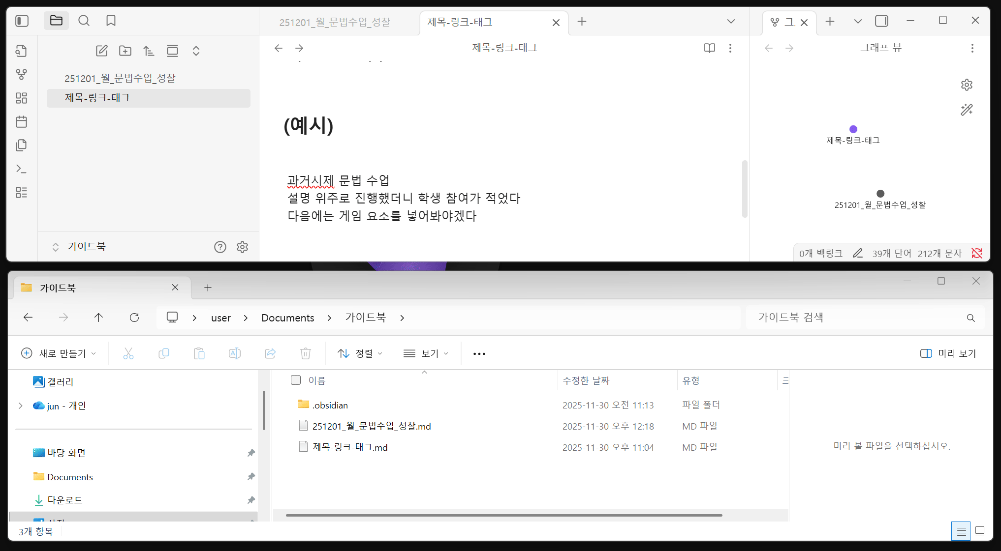This screenshot has height=551, width=1001.
Task: Open Obsidian settings from the bottom gear icon
Action: [x=243, y=247]
